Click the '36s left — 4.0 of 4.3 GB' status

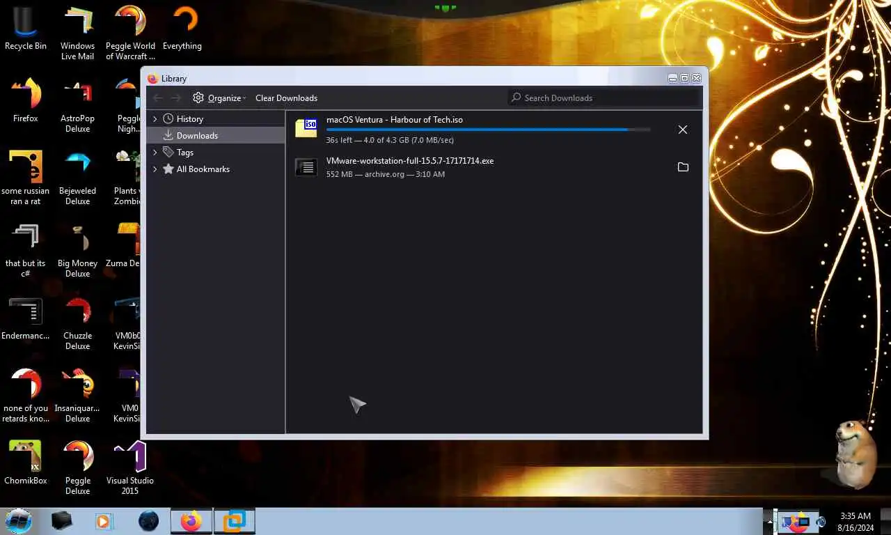pyautogui.click(x=390, y=140)
